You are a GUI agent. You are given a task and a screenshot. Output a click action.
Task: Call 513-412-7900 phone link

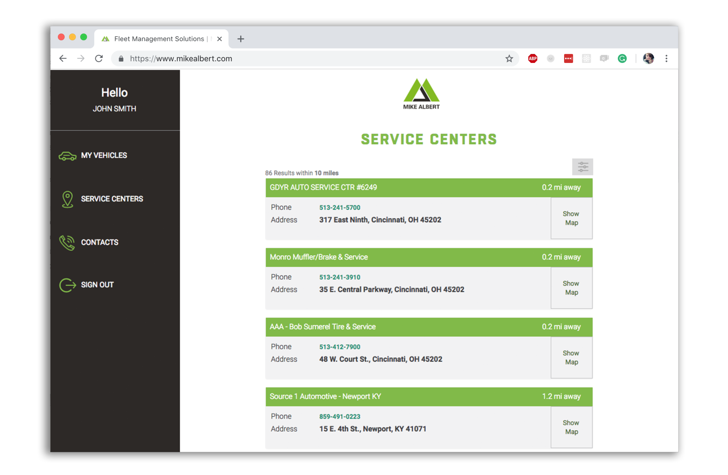[x=339, y=347]
